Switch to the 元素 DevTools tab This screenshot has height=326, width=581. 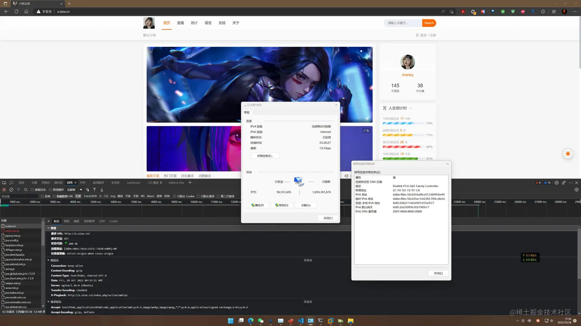(34, 183)
